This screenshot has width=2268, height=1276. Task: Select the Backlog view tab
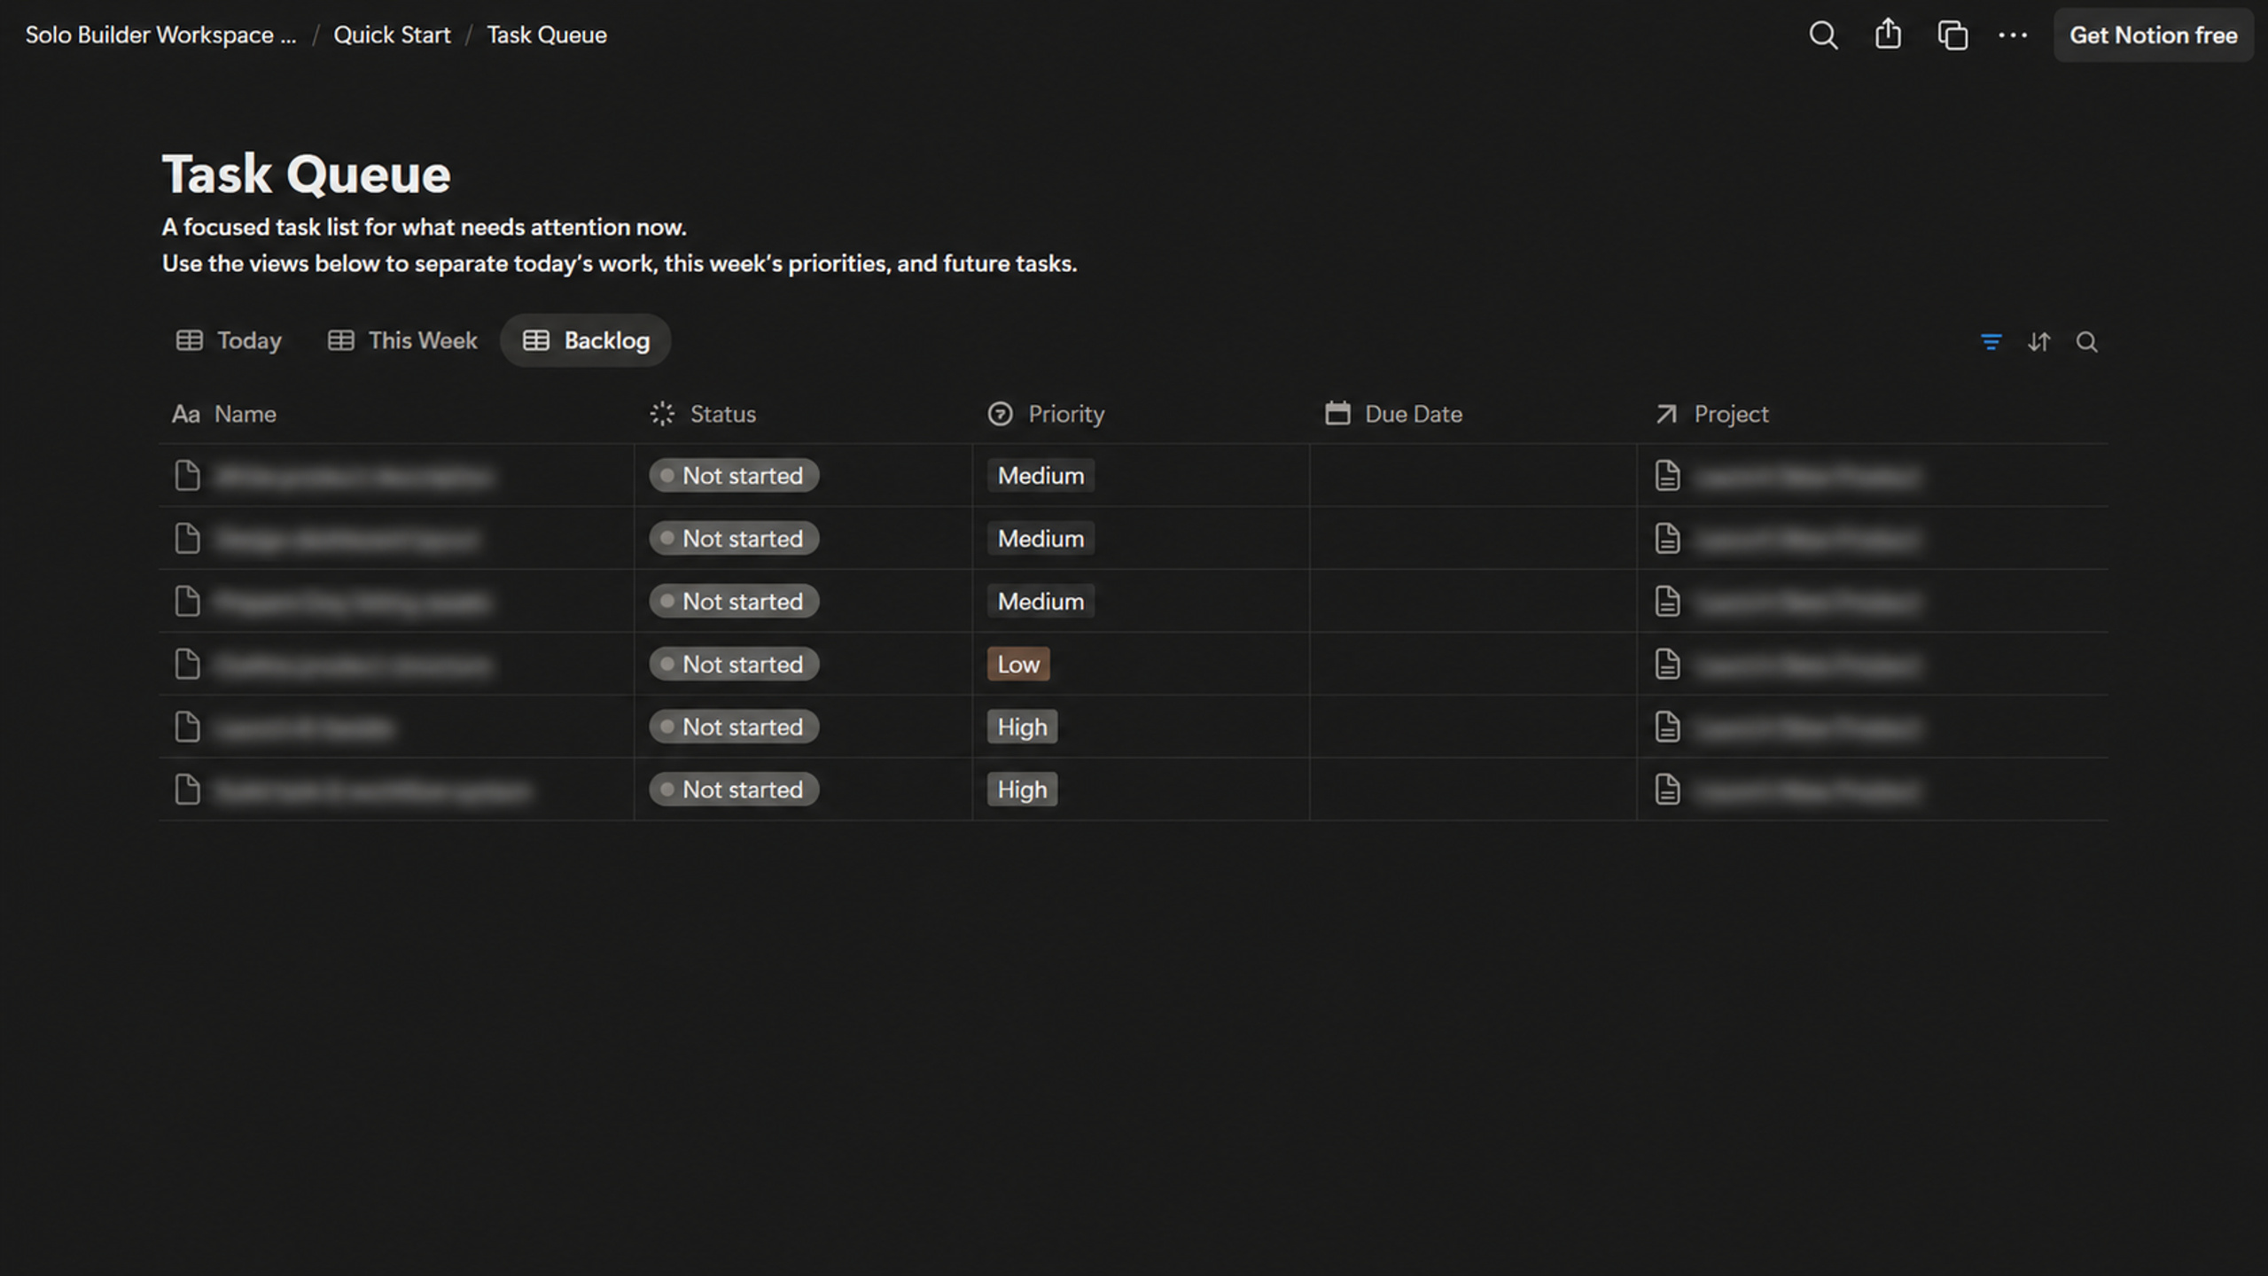pos(586,340)
